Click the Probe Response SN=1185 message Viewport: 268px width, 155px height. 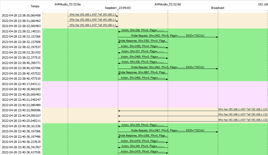143,136
